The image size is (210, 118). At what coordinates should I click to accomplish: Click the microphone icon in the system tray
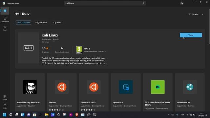click(x=177, y=115)
